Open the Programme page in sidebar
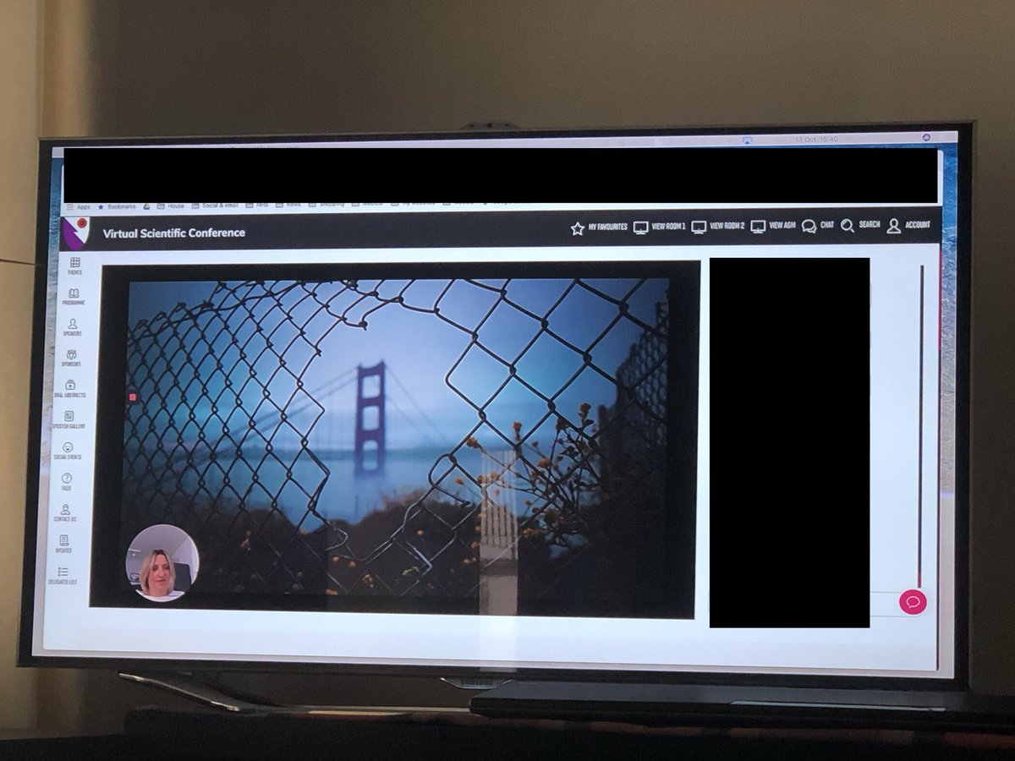 74,297
